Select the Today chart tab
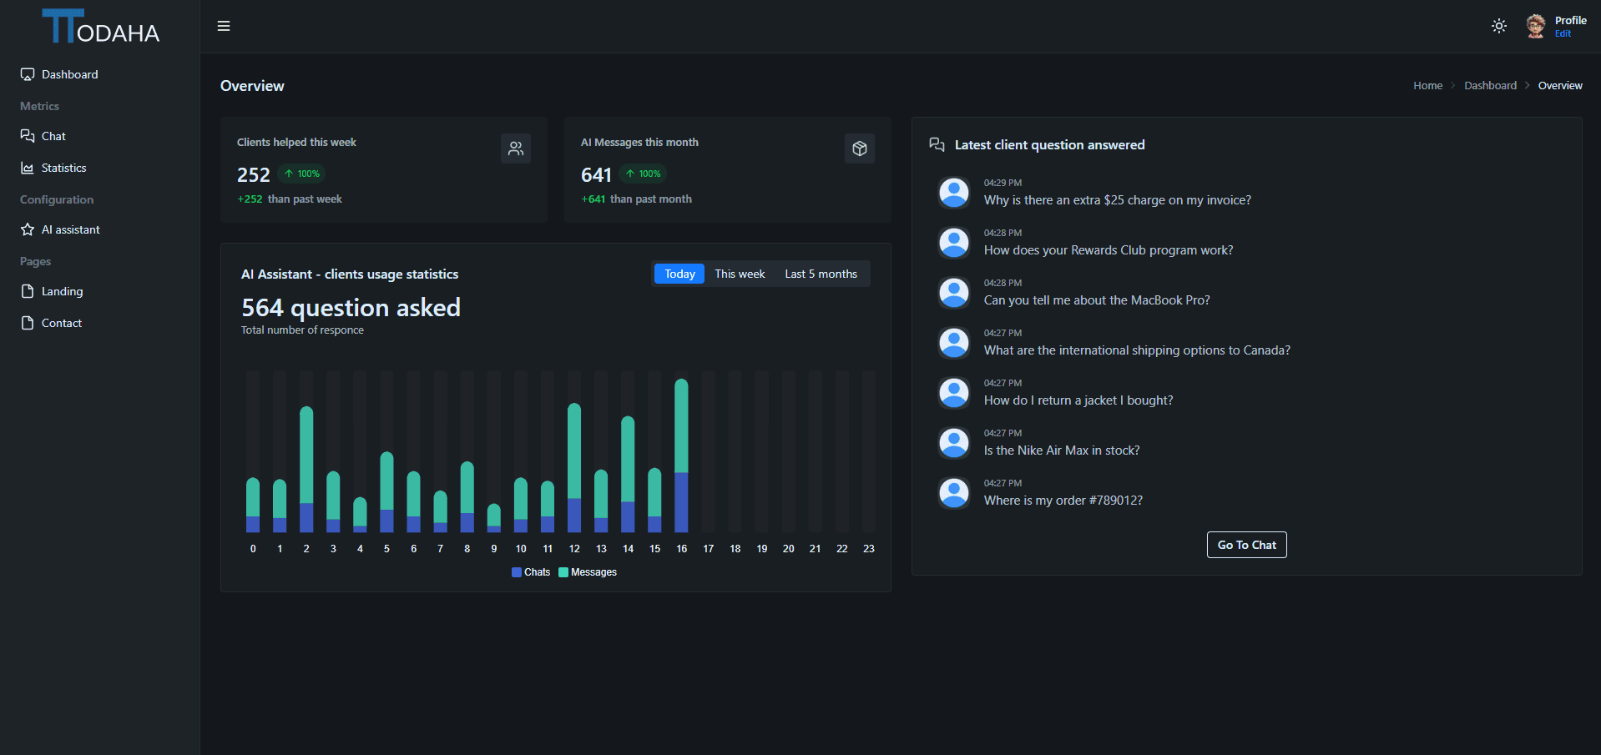 click(679, 274)
